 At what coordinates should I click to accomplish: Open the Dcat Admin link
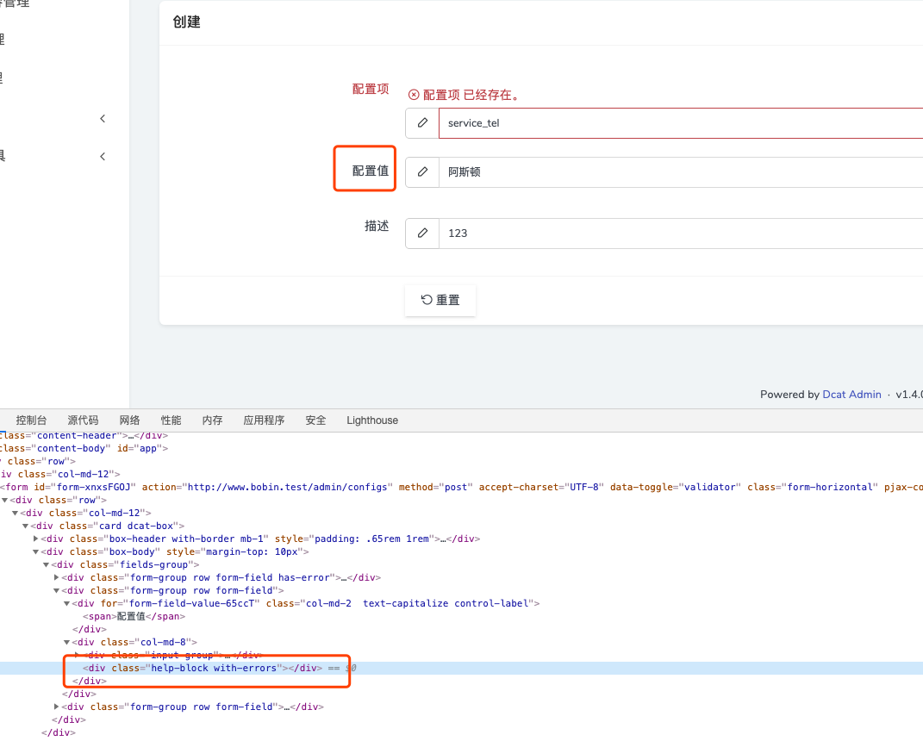tap(851, 394)
